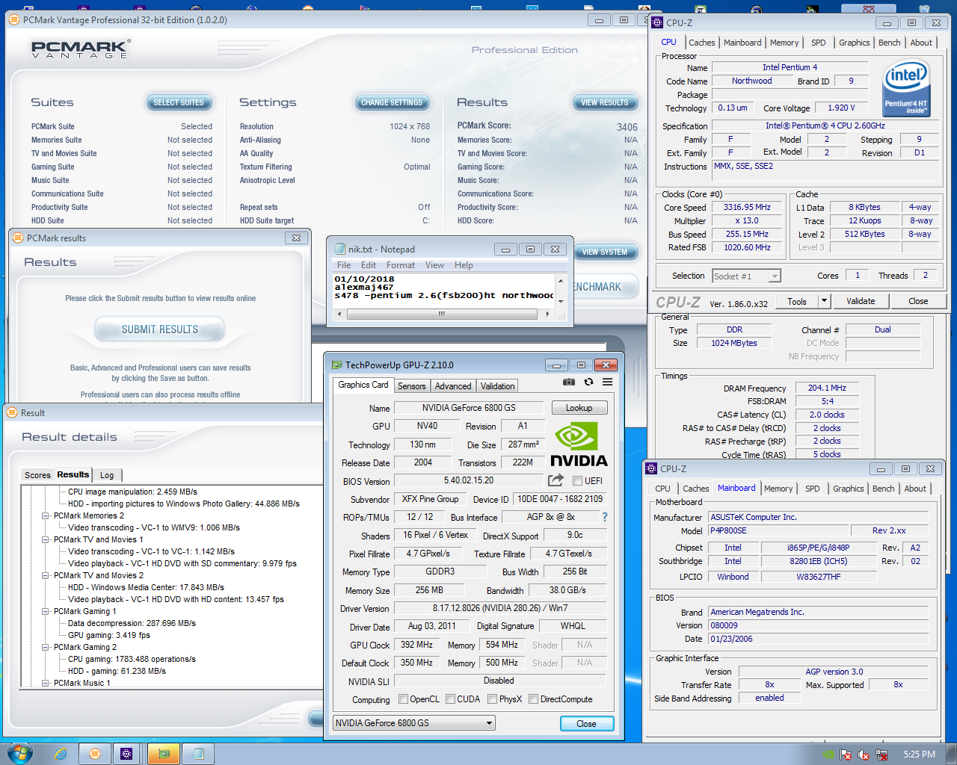This screenshot has width=957, height=765.
Task: Click the Intel Pentium 4 HT logo
Action: (x=905, y=88)
